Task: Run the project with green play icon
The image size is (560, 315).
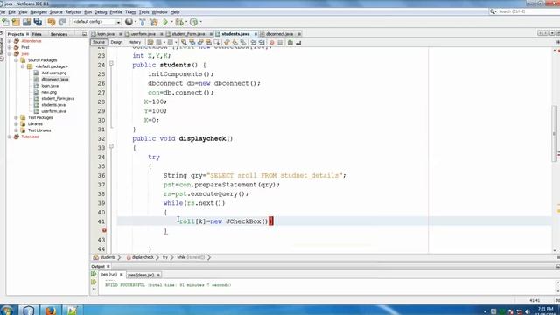Action: pyautogui.click(x=165, y=22)
